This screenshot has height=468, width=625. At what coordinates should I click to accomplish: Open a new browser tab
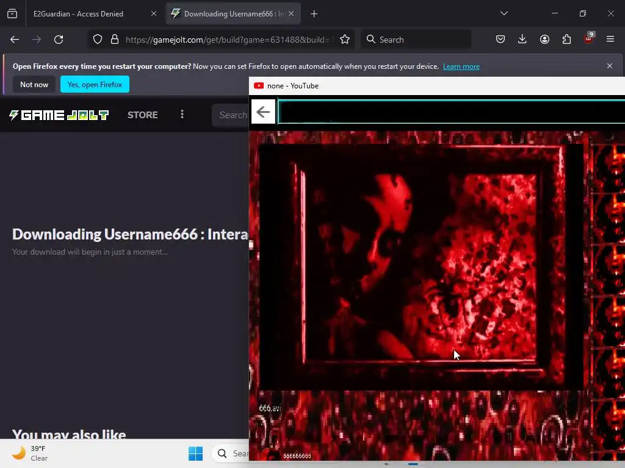click(x=314, y=14)
